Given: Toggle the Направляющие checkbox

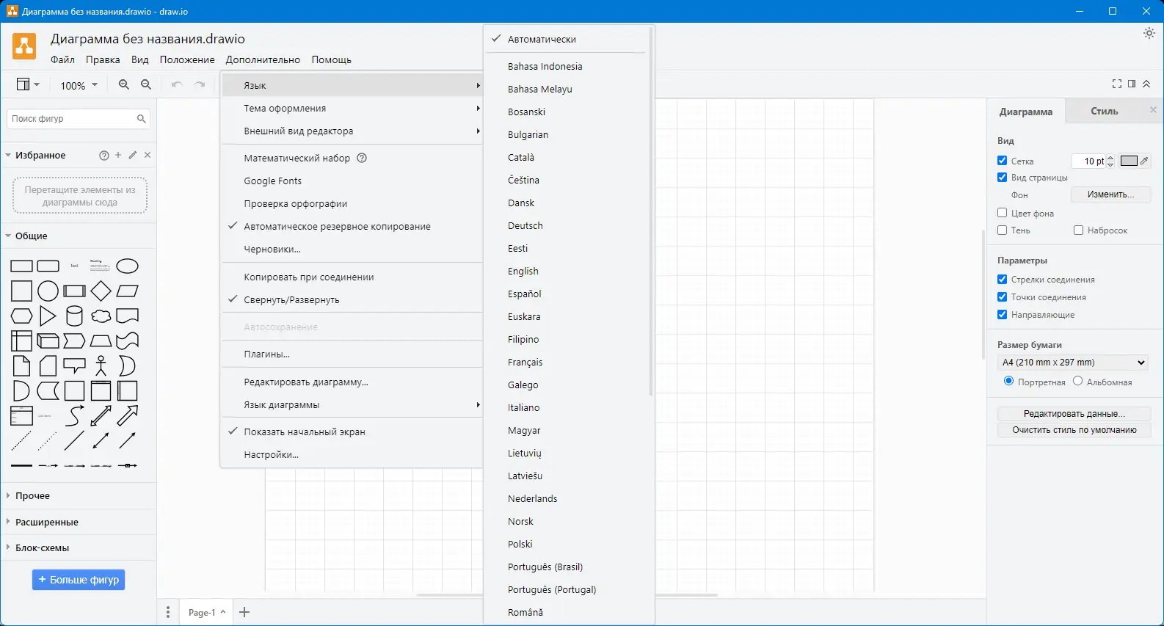Looking at the screenshot, I should tap(1002, 314).
